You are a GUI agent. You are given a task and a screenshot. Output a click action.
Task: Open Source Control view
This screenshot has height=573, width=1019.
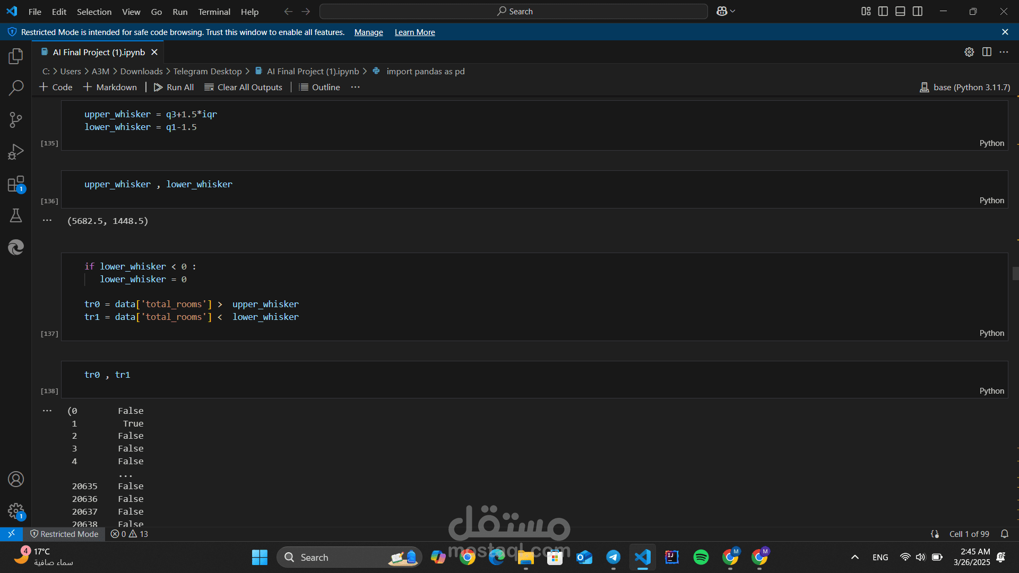click(16, 120)
